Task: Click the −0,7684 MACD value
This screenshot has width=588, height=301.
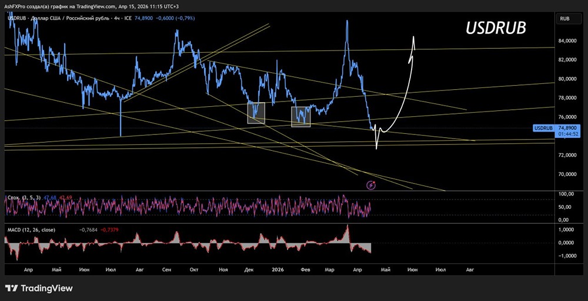Action: click(88, 229)
